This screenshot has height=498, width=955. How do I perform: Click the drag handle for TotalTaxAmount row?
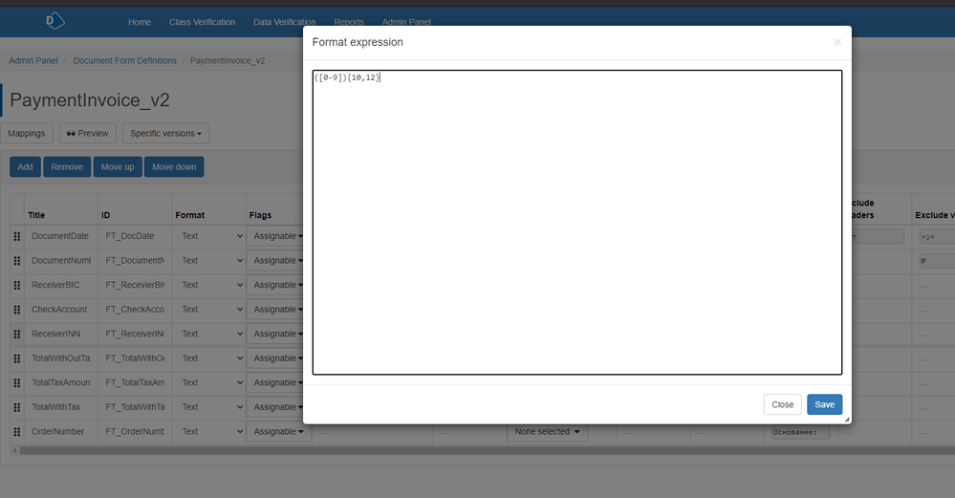(x=17, y=383)
